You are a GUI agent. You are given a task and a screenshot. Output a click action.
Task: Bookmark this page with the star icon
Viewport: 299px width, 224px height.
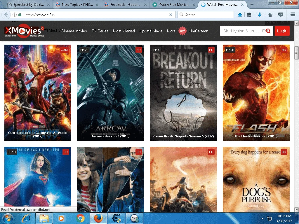(240, 15)
